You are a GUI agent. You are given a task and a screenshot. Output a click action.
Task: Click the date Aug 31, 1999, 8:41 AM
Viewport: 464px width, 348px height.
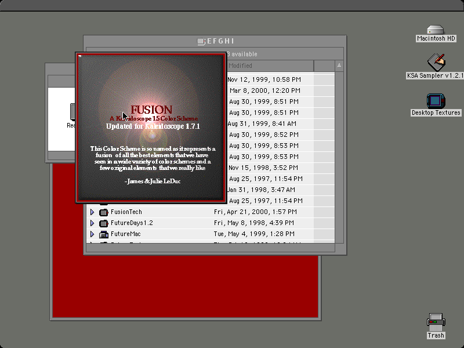coord(262,124)
